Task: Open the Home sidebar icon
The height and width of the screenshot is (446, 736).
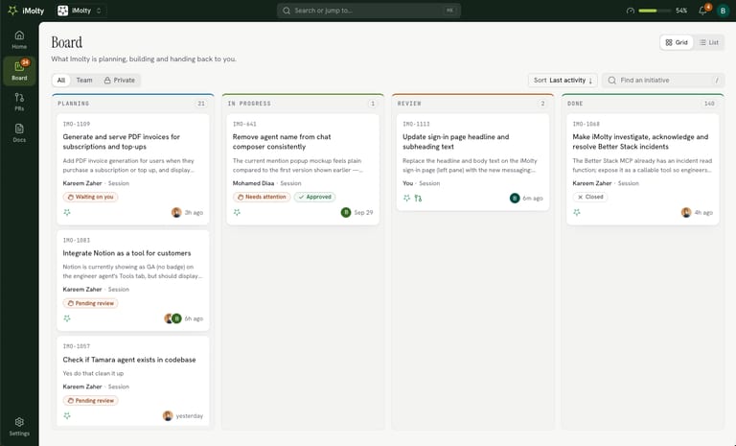Action: click(19, 40)
